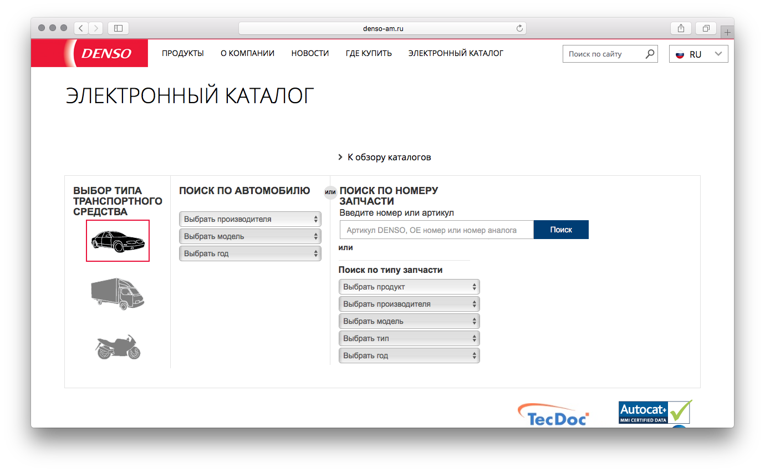Click the Safari address bar
The height and width of the screenshot is (472, 765).
[x=382, y=28]
